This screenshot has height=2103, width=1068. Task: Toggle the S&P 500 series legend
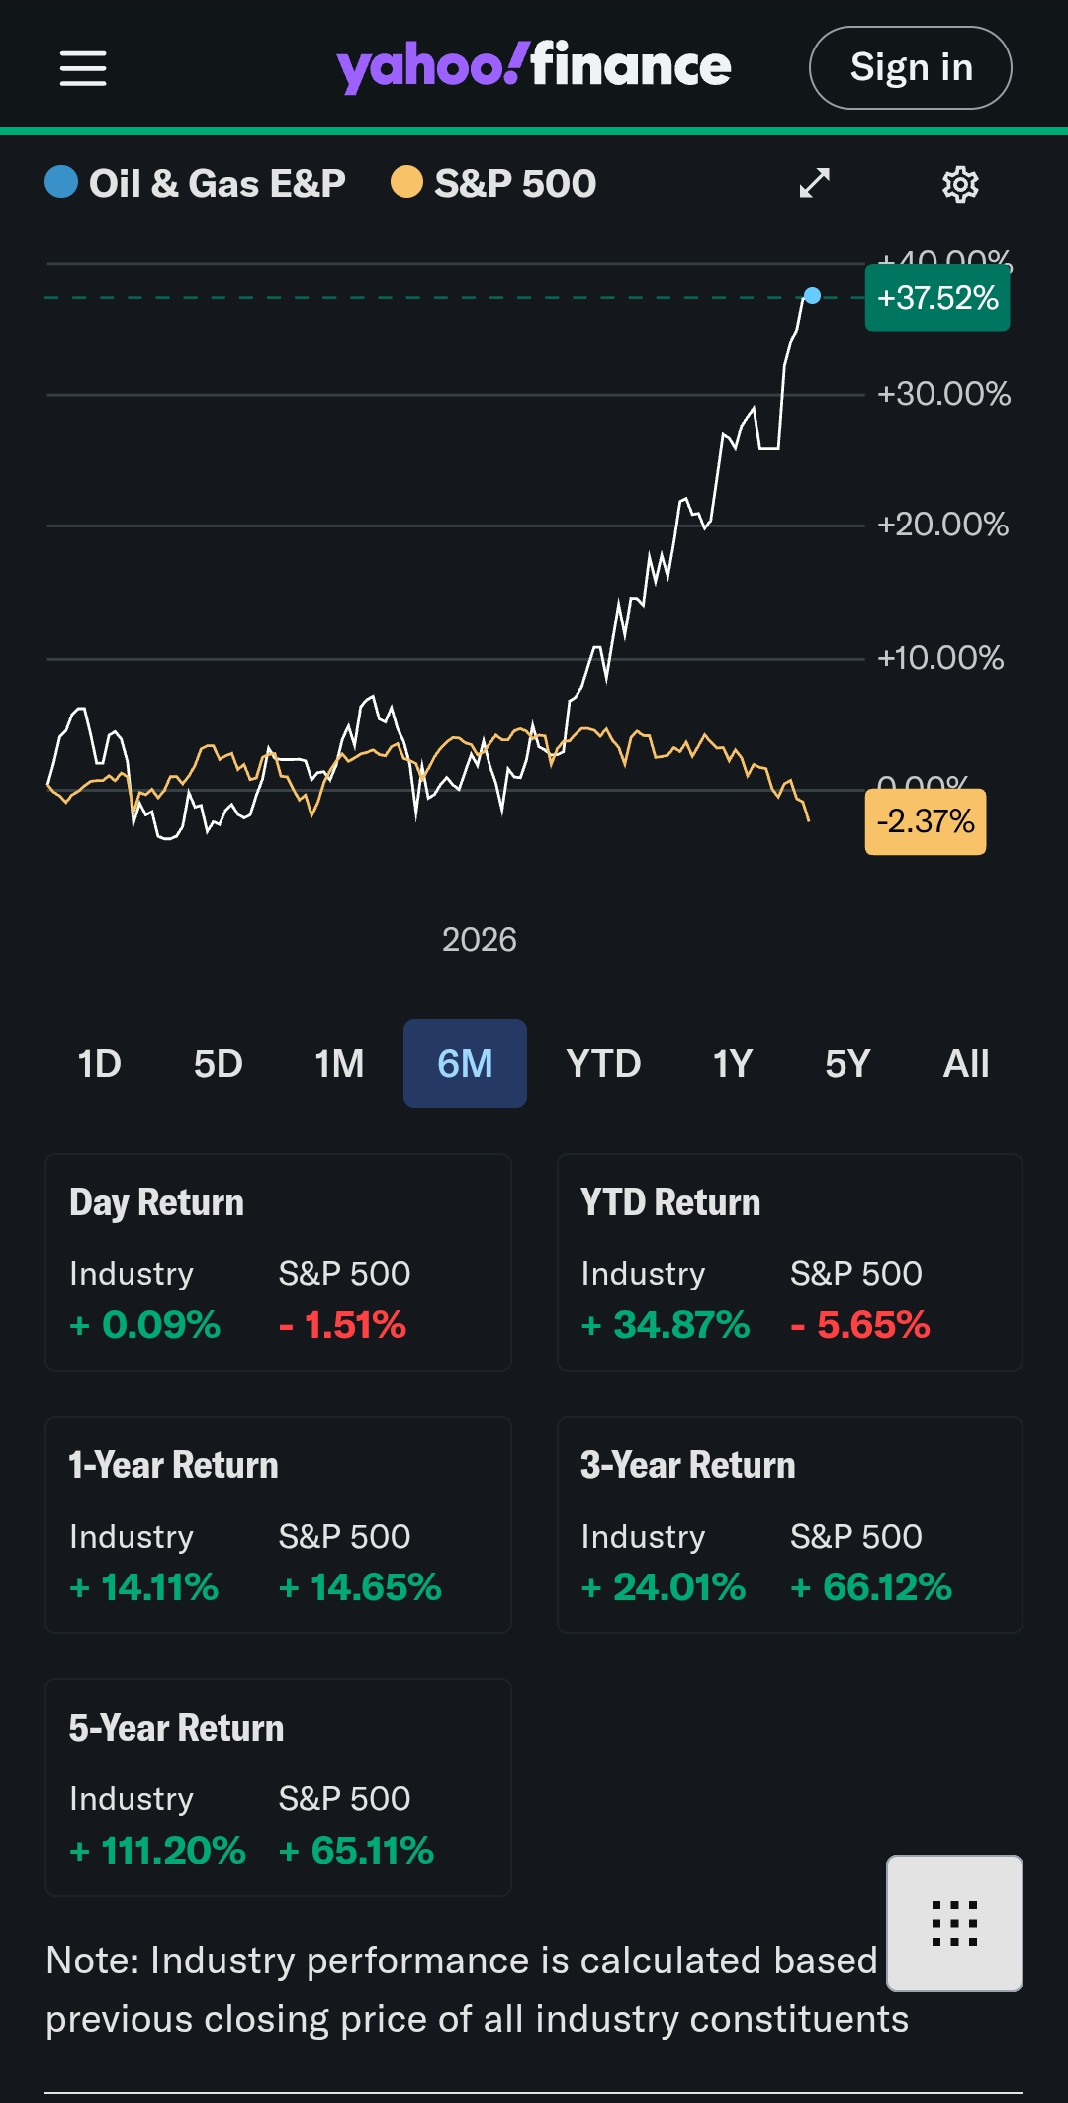tap(493, 184)
